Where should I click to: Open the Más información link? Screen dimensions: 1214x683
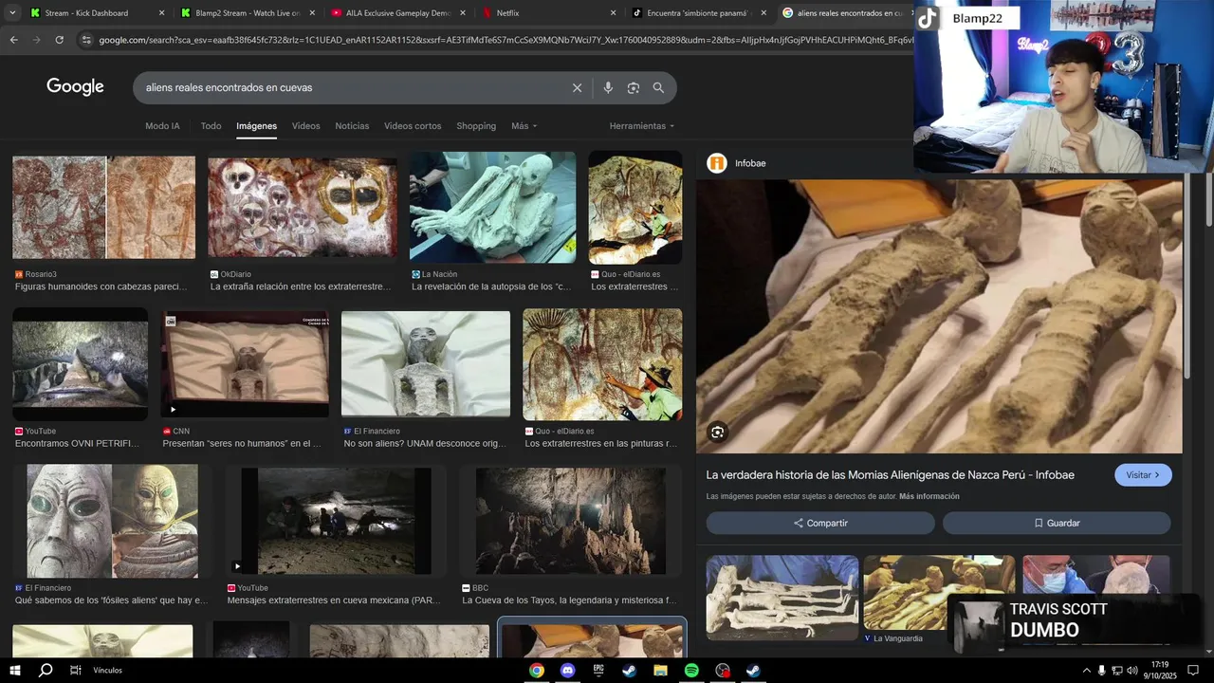point(929,496)
